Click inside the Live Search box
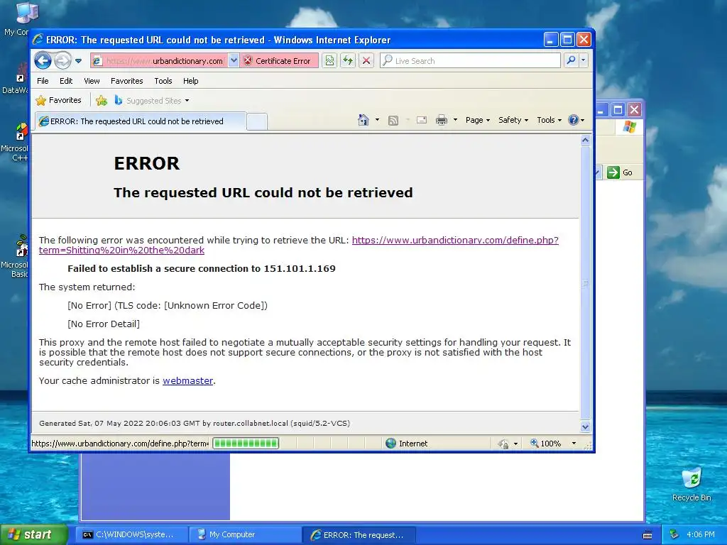727x545 pixels. [x=470, y=61]
